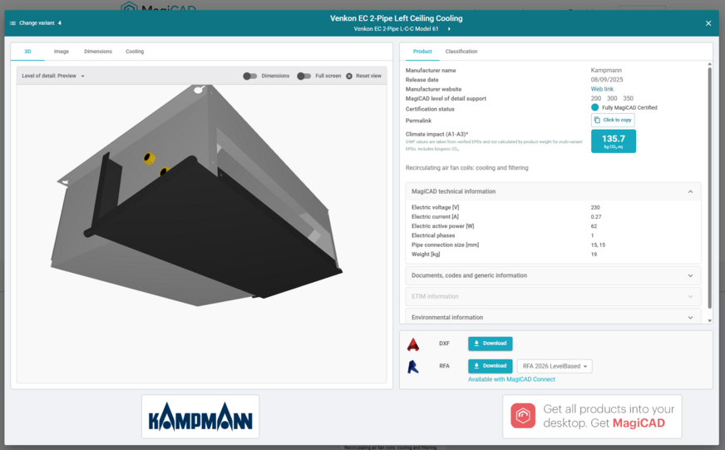Click the Revit RFA format icon

point(413,367)
